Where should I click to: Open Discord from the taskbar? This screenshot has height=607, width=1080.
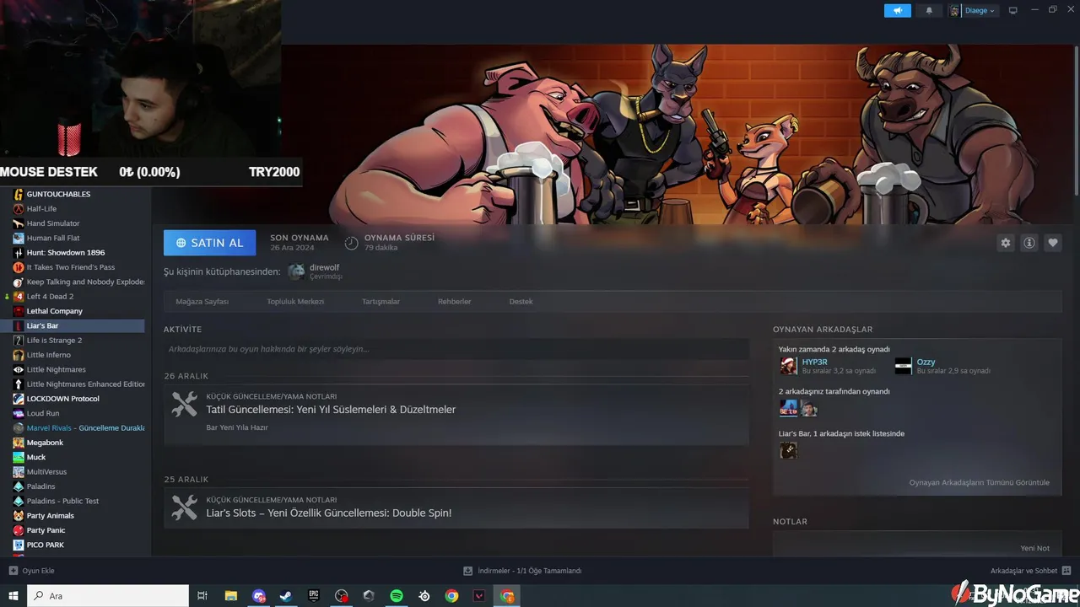tap(258, 596)
